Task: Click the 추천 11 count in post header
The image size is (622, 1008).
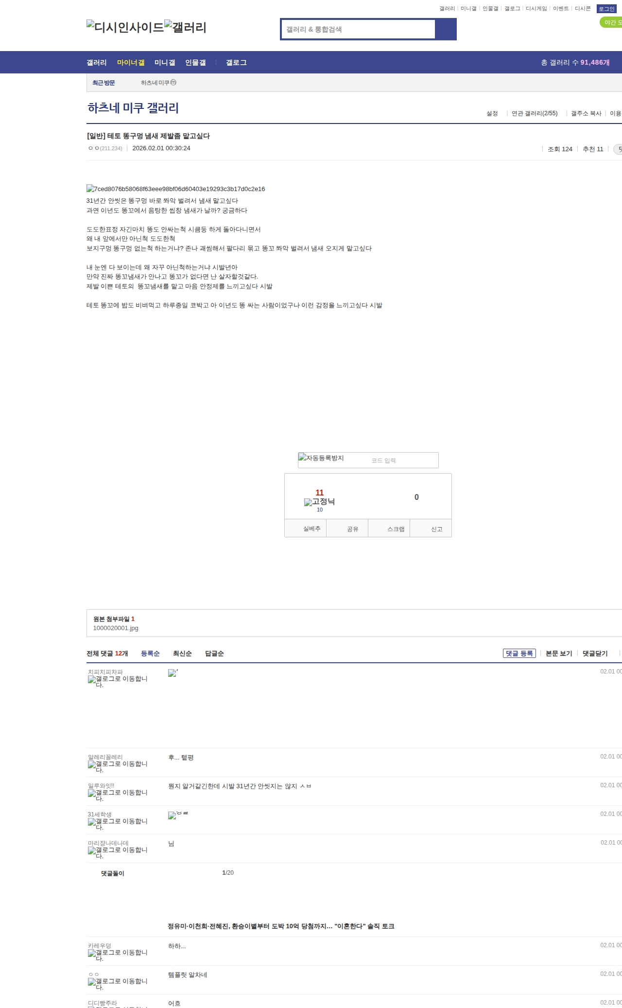Action: (593, 149)
